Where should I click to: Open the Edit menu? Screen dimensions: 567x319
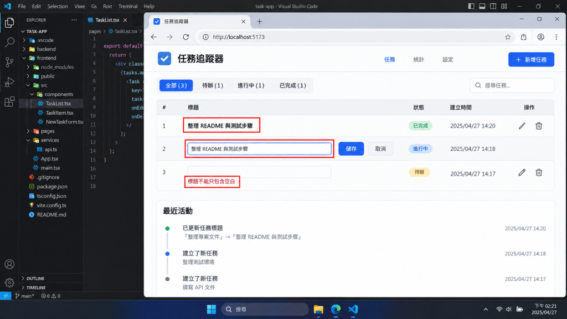36,6
